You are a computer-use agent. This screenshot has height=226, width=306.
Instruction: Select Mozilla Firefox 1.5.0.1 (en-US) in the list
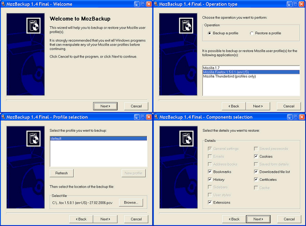coord(251,72)
